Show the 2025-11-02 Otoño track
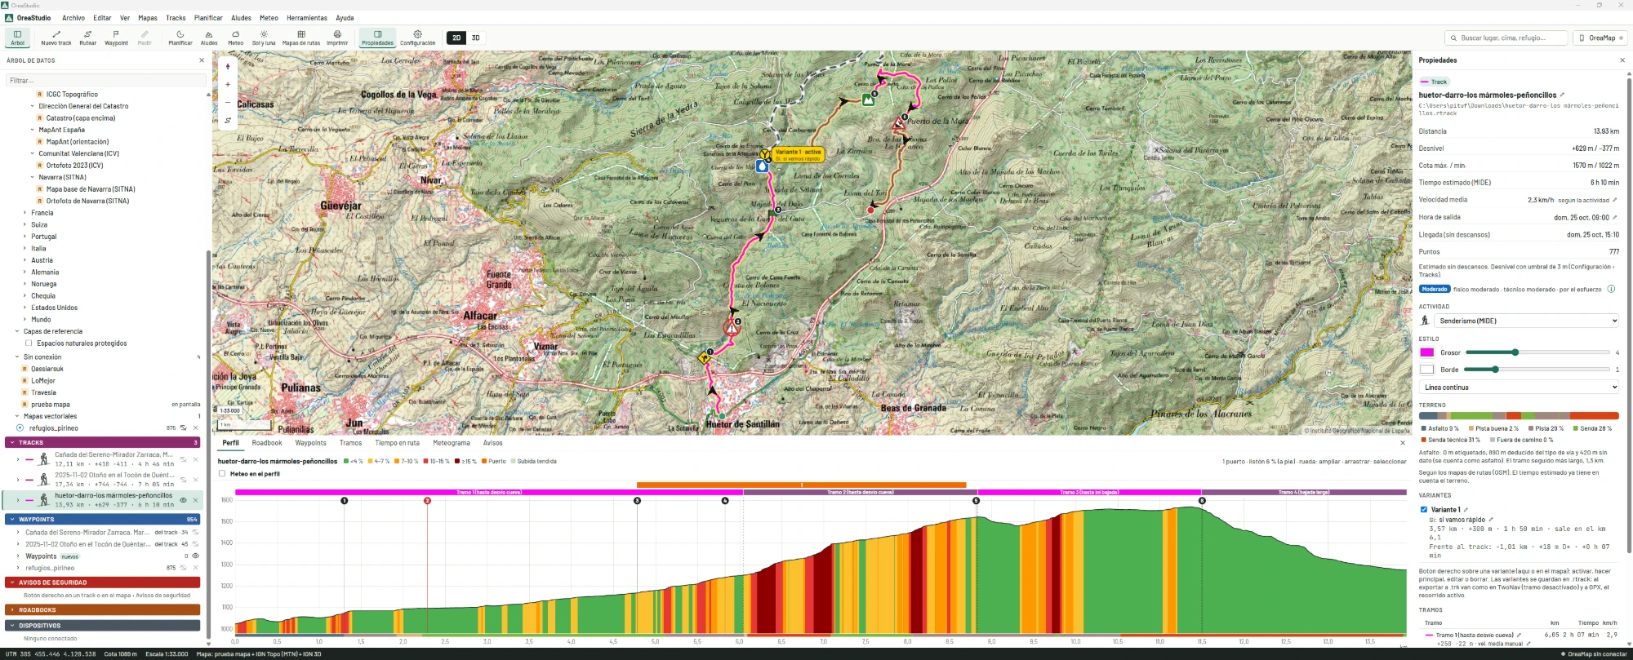 click(x=184, y=480)
